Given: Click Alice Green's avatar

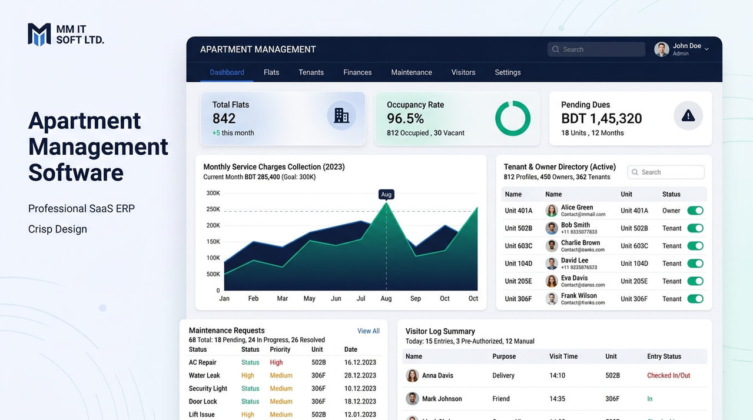Looking at the screenshot, I should coord(552,211).
